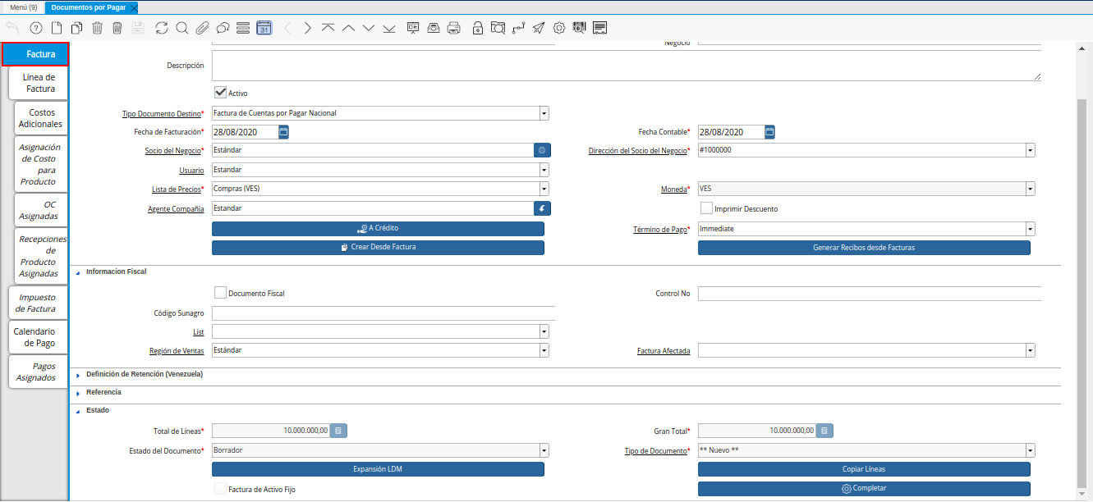
Task: Open the magnifier search icon
Action: (181, 28)
